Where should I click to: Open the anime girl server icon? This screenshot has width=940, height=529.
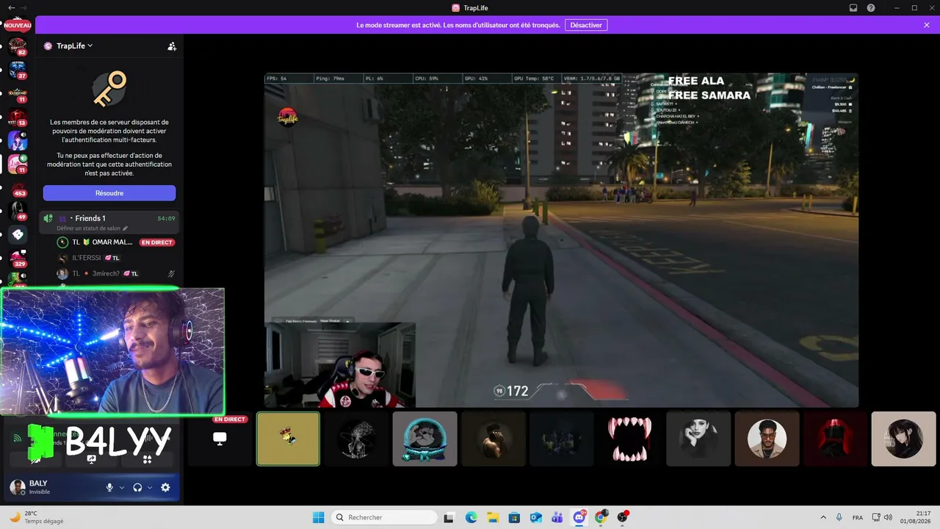click(x=16, y=141)
